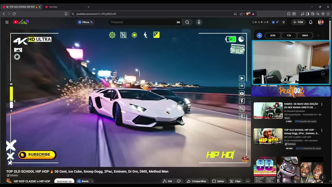Open Brave music playlist icon
Viewport: 332px width, 187px height.
[x=302, y=14]
